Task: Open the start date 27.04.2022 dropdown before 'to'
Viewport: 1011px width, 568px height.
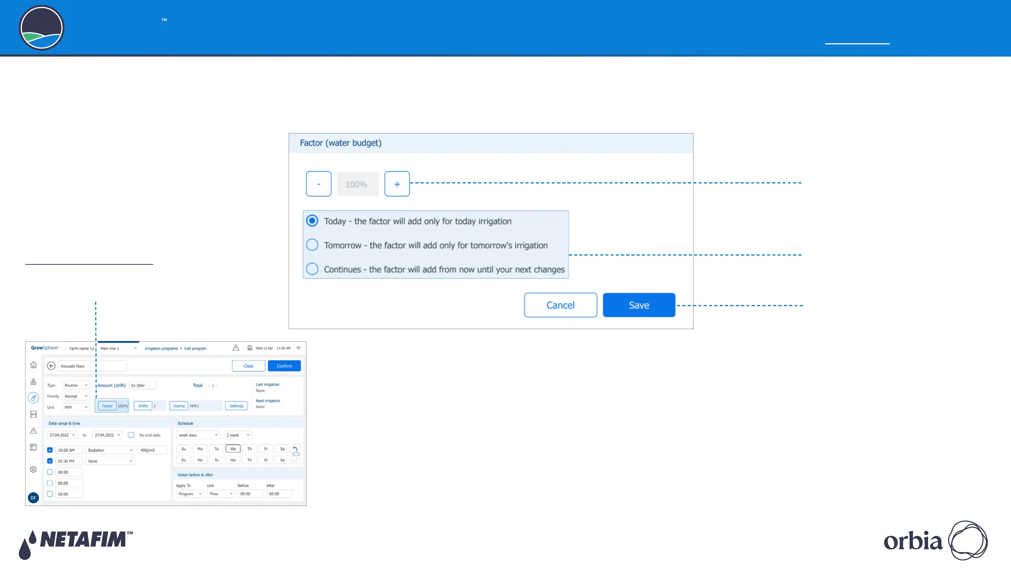Action: (62, 435)
